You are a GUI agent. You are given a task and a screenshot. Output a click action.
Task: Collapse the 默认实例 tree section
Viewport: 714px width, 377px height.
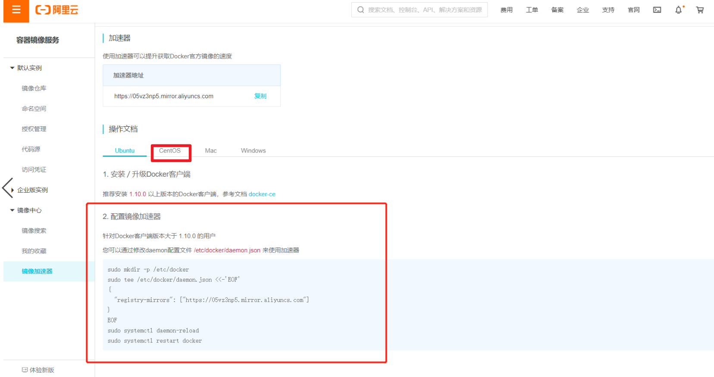(12, 68)
